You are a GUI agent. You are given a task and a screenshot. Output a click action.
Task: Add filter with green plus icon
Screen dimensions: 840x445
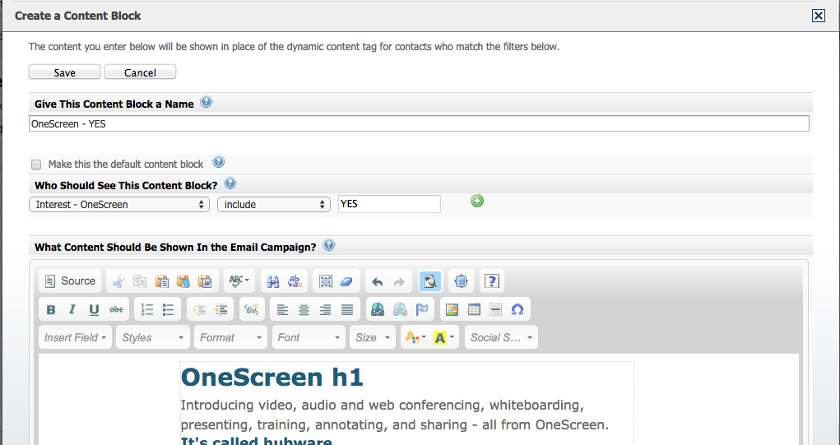coord(477,201)
